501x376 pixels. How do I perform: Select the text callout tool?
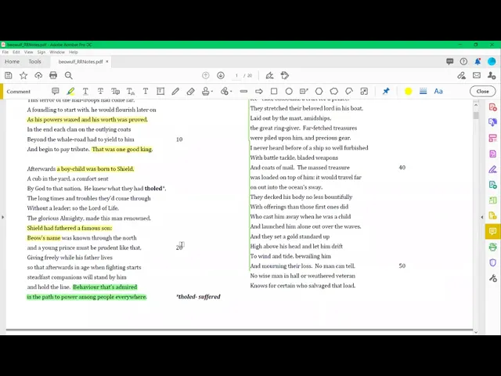(304, 92)
